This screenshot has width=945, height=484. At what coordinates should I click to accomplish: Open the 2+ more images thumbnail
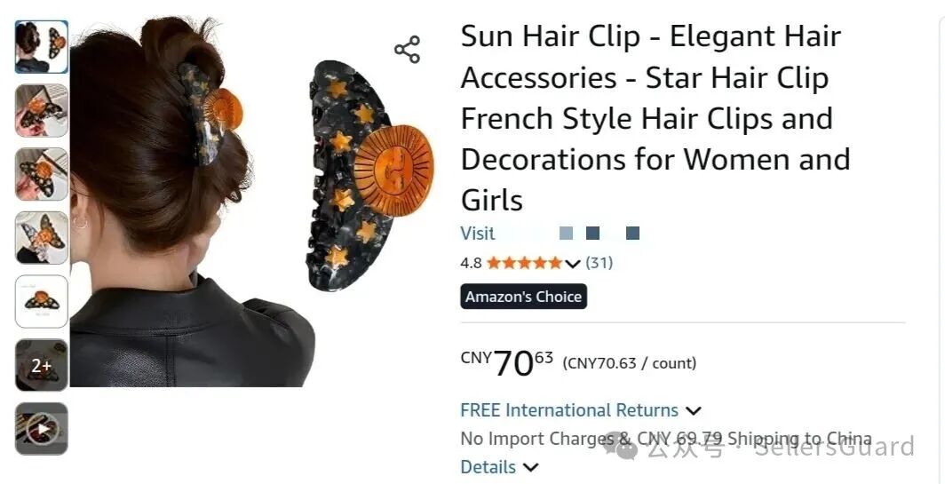(x=42, y=365)
